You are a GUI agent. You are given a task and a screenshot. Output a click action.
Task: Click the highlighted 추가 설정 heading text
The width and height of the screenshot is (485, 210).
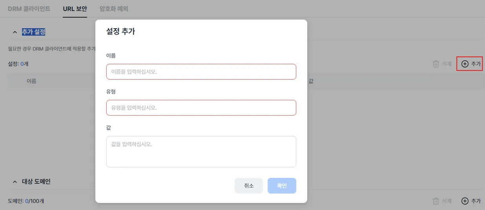33,32
